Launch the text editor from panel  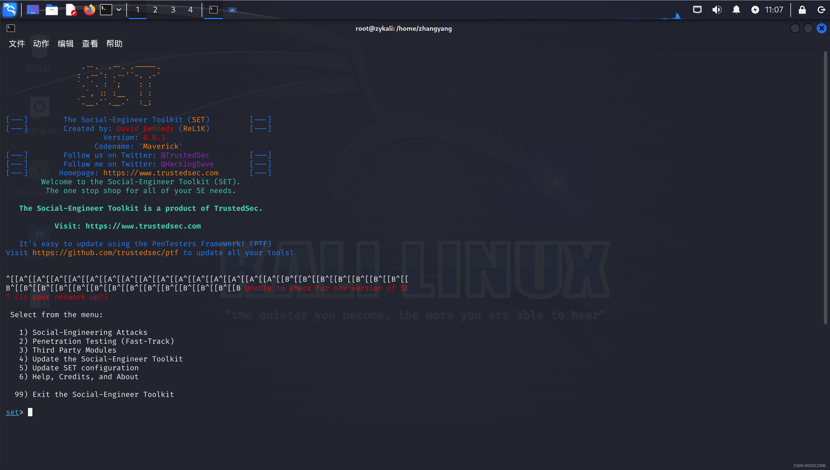[x=71, y=10]
